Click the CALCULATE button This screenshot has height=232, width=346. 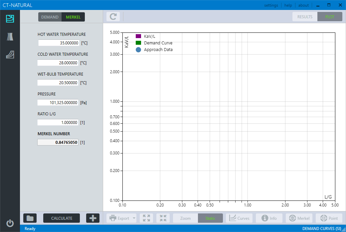(62, 218)
